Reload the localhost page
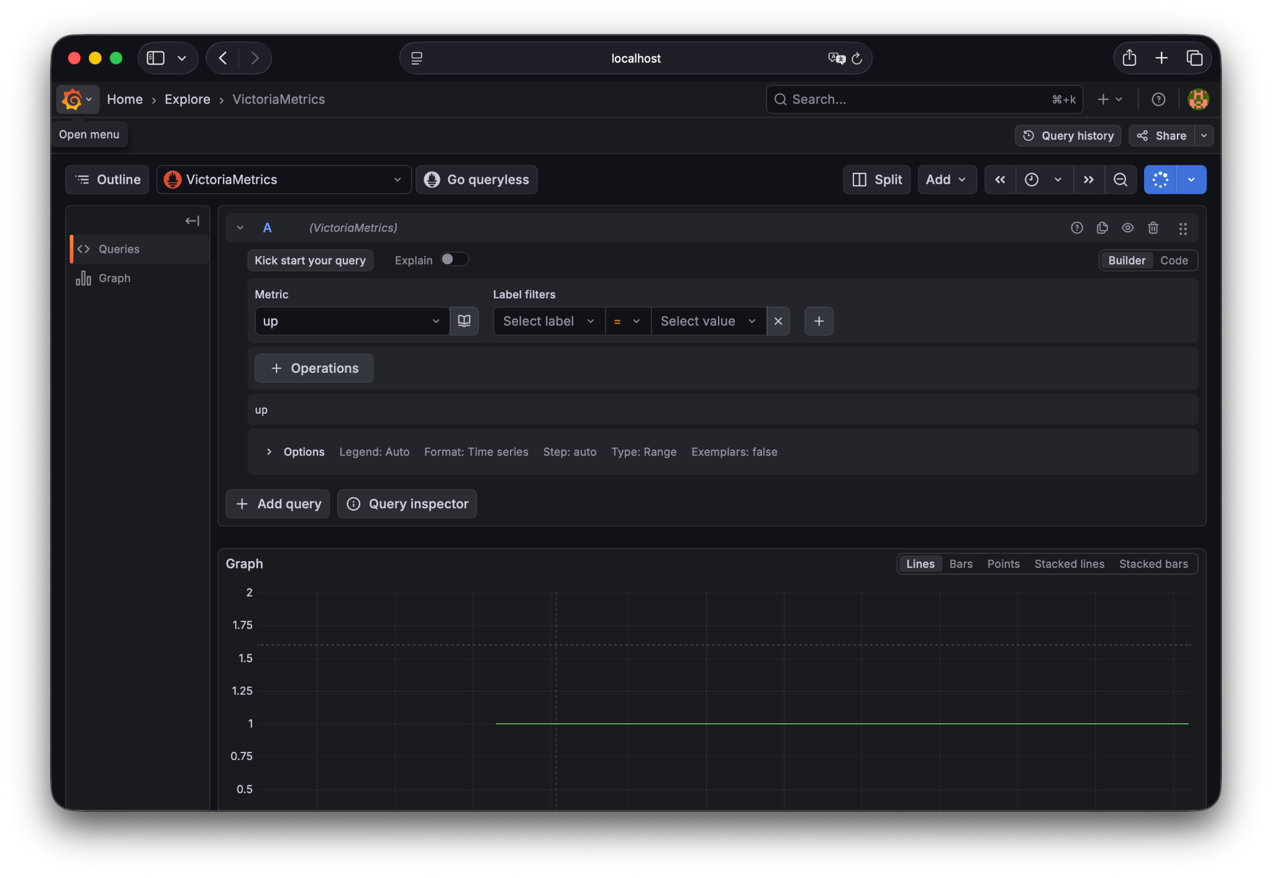 [x=856, y=58]
